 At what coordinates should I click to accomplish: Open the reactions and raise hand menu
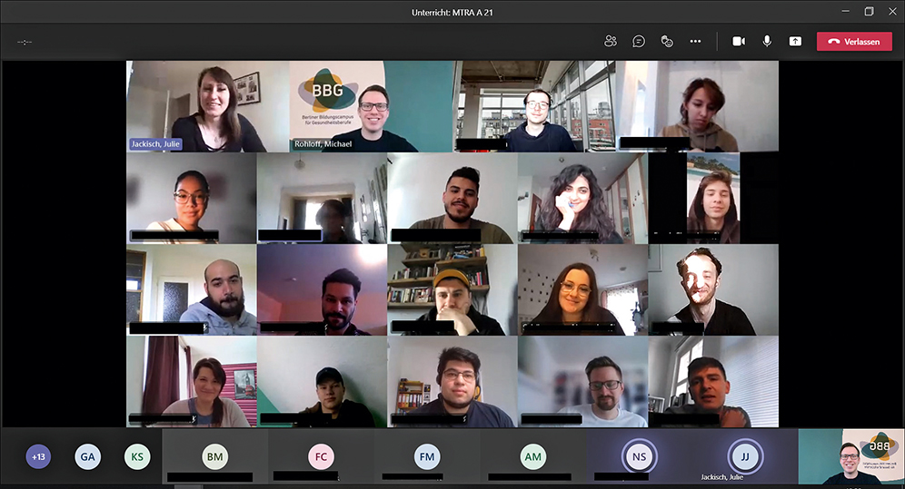pyautogui.click(x=667, y=41)
